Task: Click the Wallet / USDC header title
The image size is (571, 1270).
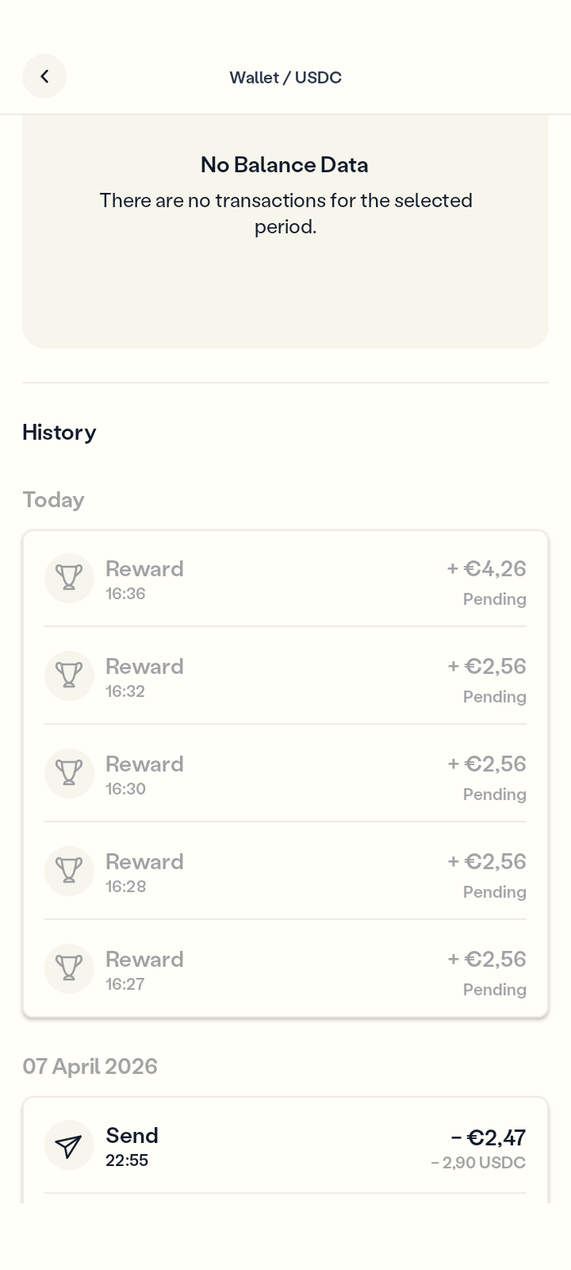Action: click(x=285, y=77)
